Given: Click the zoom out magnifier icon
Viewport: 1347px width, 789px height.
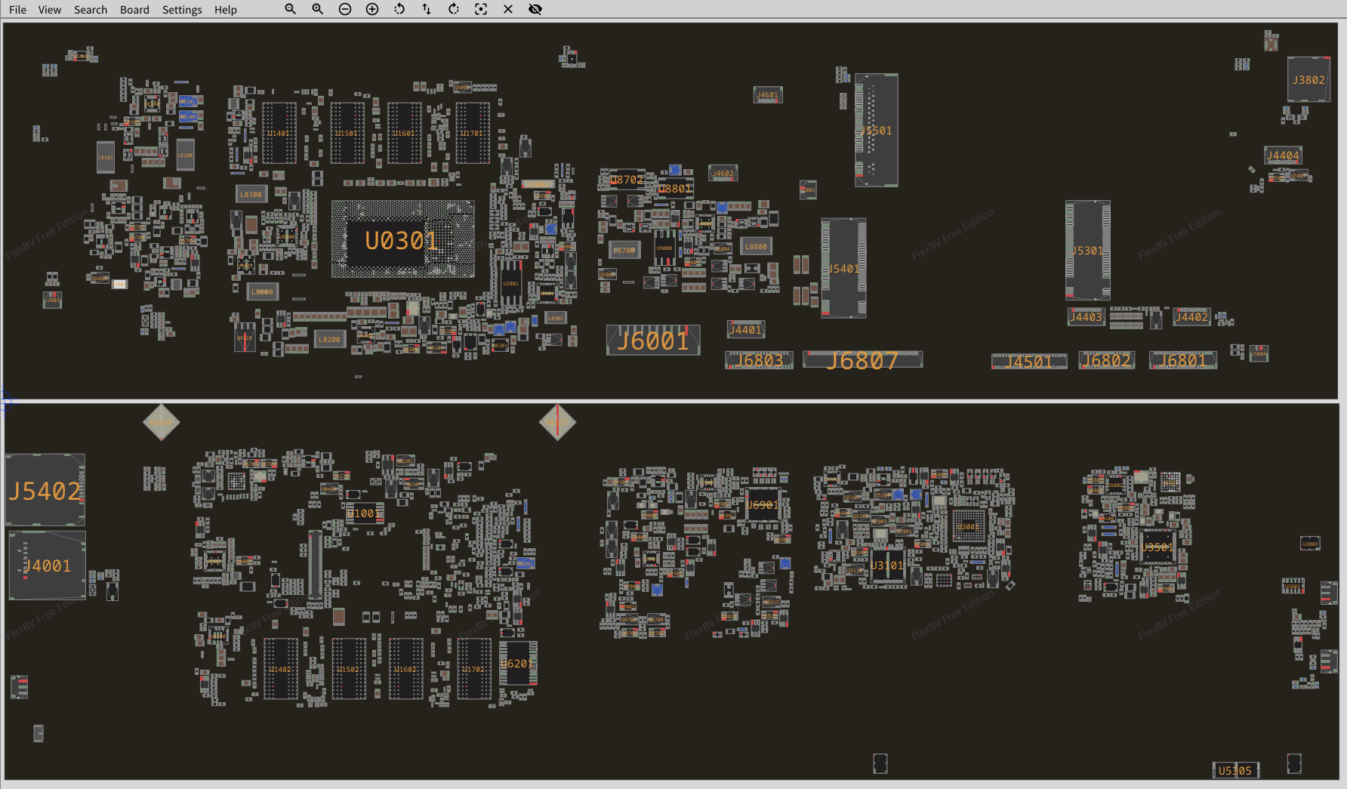Looking at the screenshot, I should (x=290, y=9).
